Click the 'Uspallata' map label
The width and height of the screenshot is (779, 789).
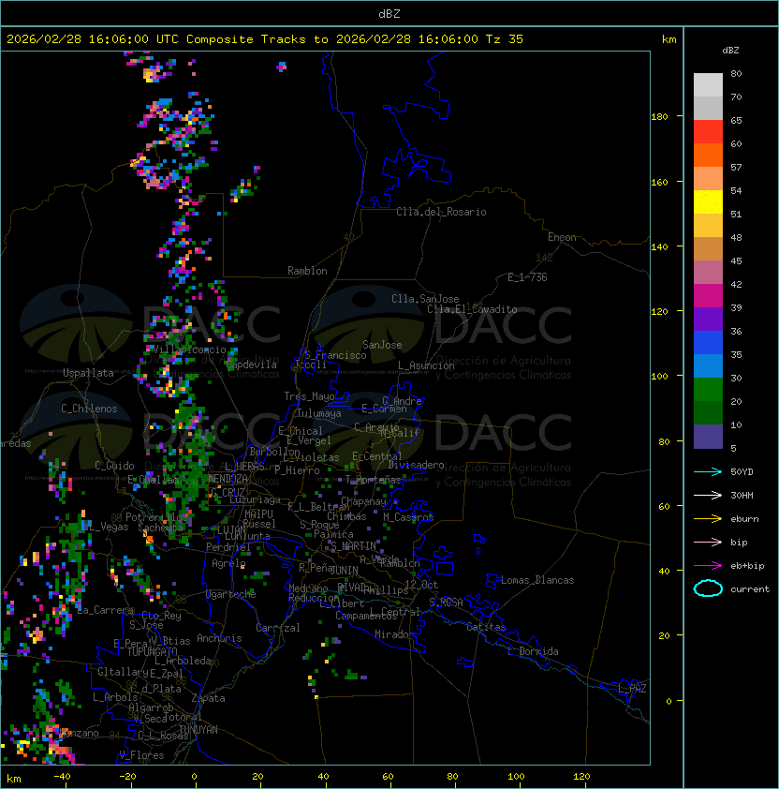click(x=88, y=373)
